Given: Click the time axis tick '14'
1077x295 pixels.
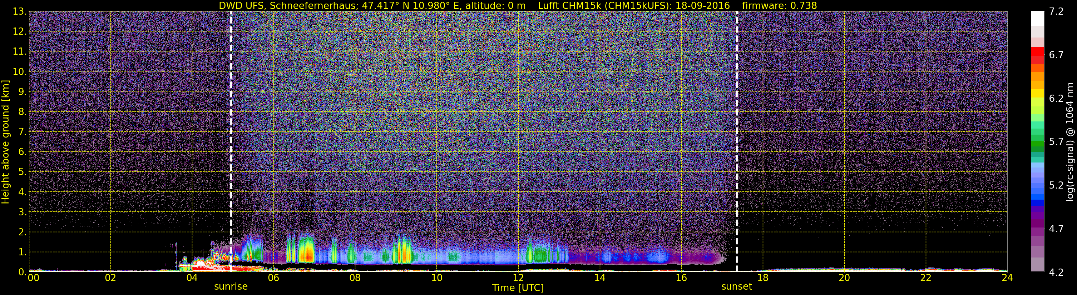Looking at the screenshot, I should point(599,278).
